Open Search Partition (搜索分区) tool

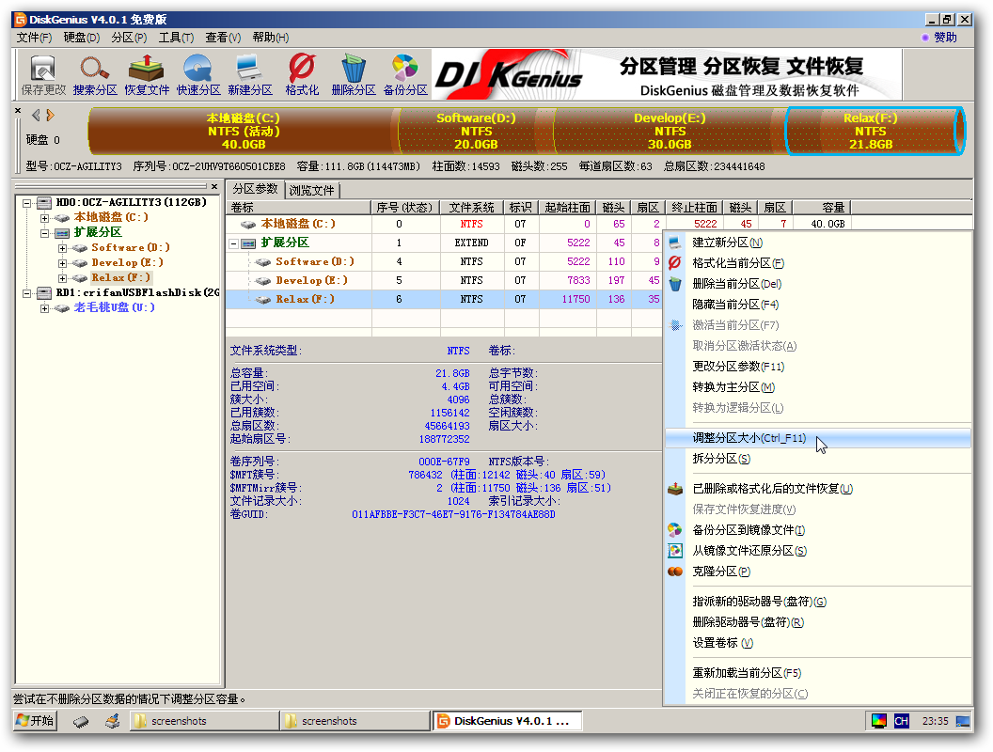(x=95, y=74)
